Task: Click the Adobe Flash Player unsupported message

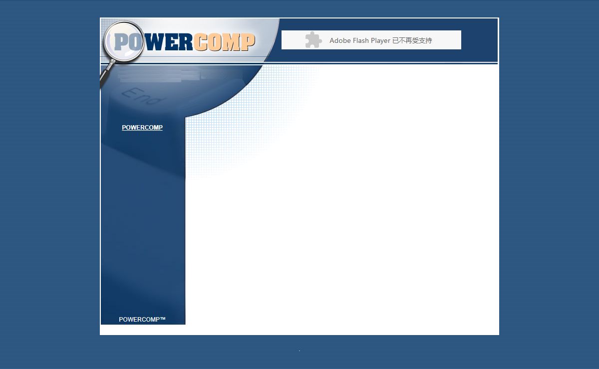Action: click(x=381, y=40)
